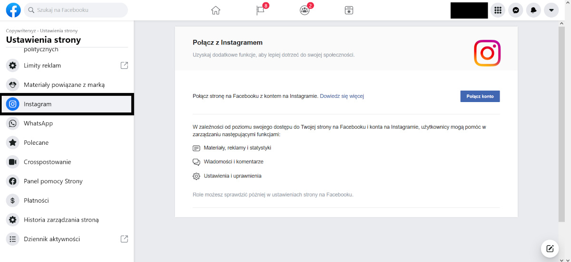
Task: Click the WhatsApp sidebar icon
Action: click(13, 123)
